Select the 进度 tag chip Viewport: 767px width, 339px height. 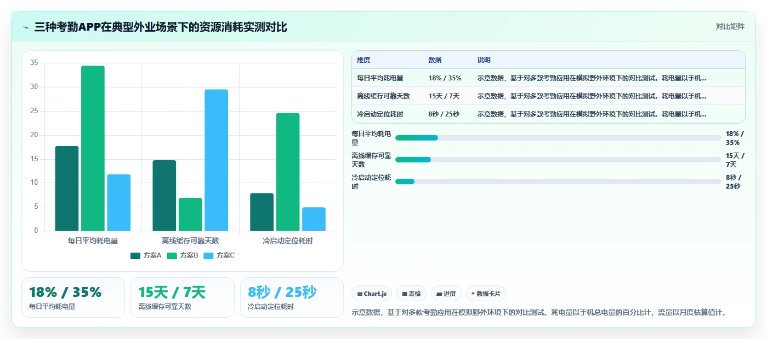446,294
